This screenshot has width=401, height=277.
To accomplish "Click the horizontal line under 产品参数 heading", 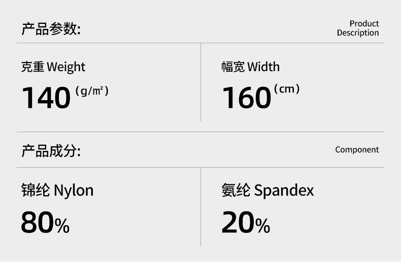I will click(x=201, y=43).
